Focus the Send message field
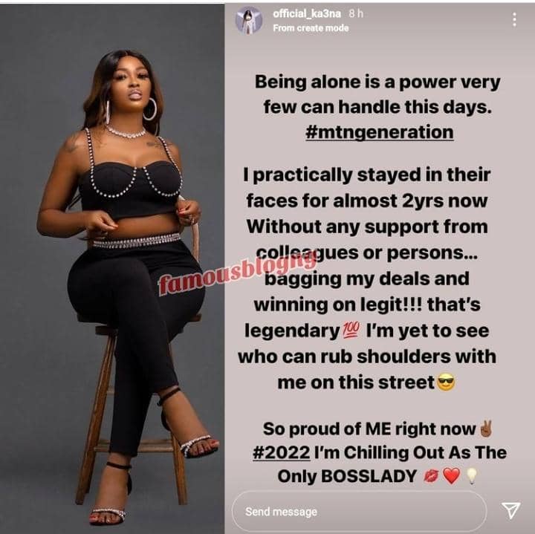This screenshot has height=534, width=535. coord(359,511)
